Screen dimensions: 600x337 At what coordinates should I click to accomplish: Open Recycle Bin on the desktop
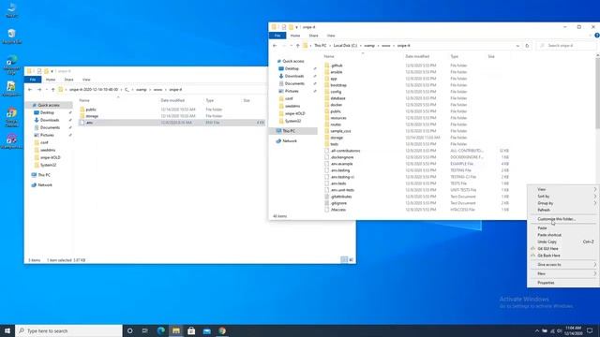(11, 37)
